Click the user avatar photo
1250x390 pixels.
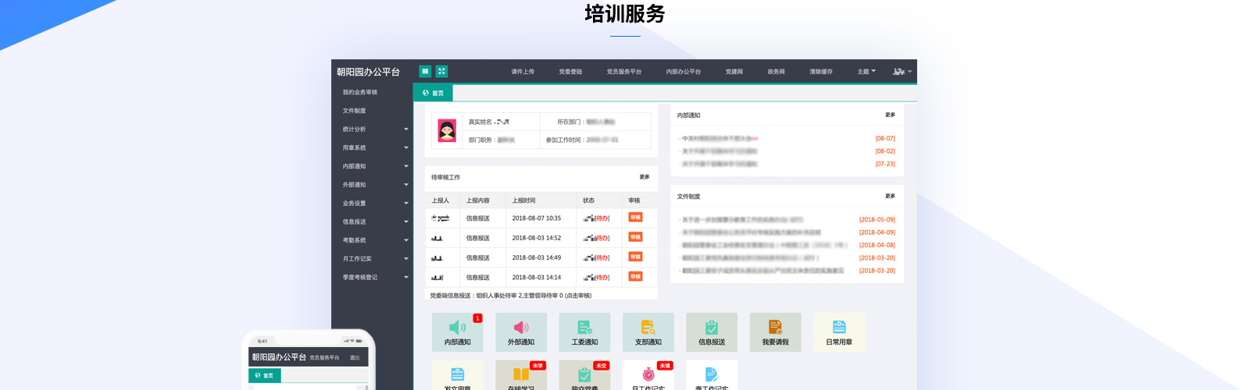[447, 130]
